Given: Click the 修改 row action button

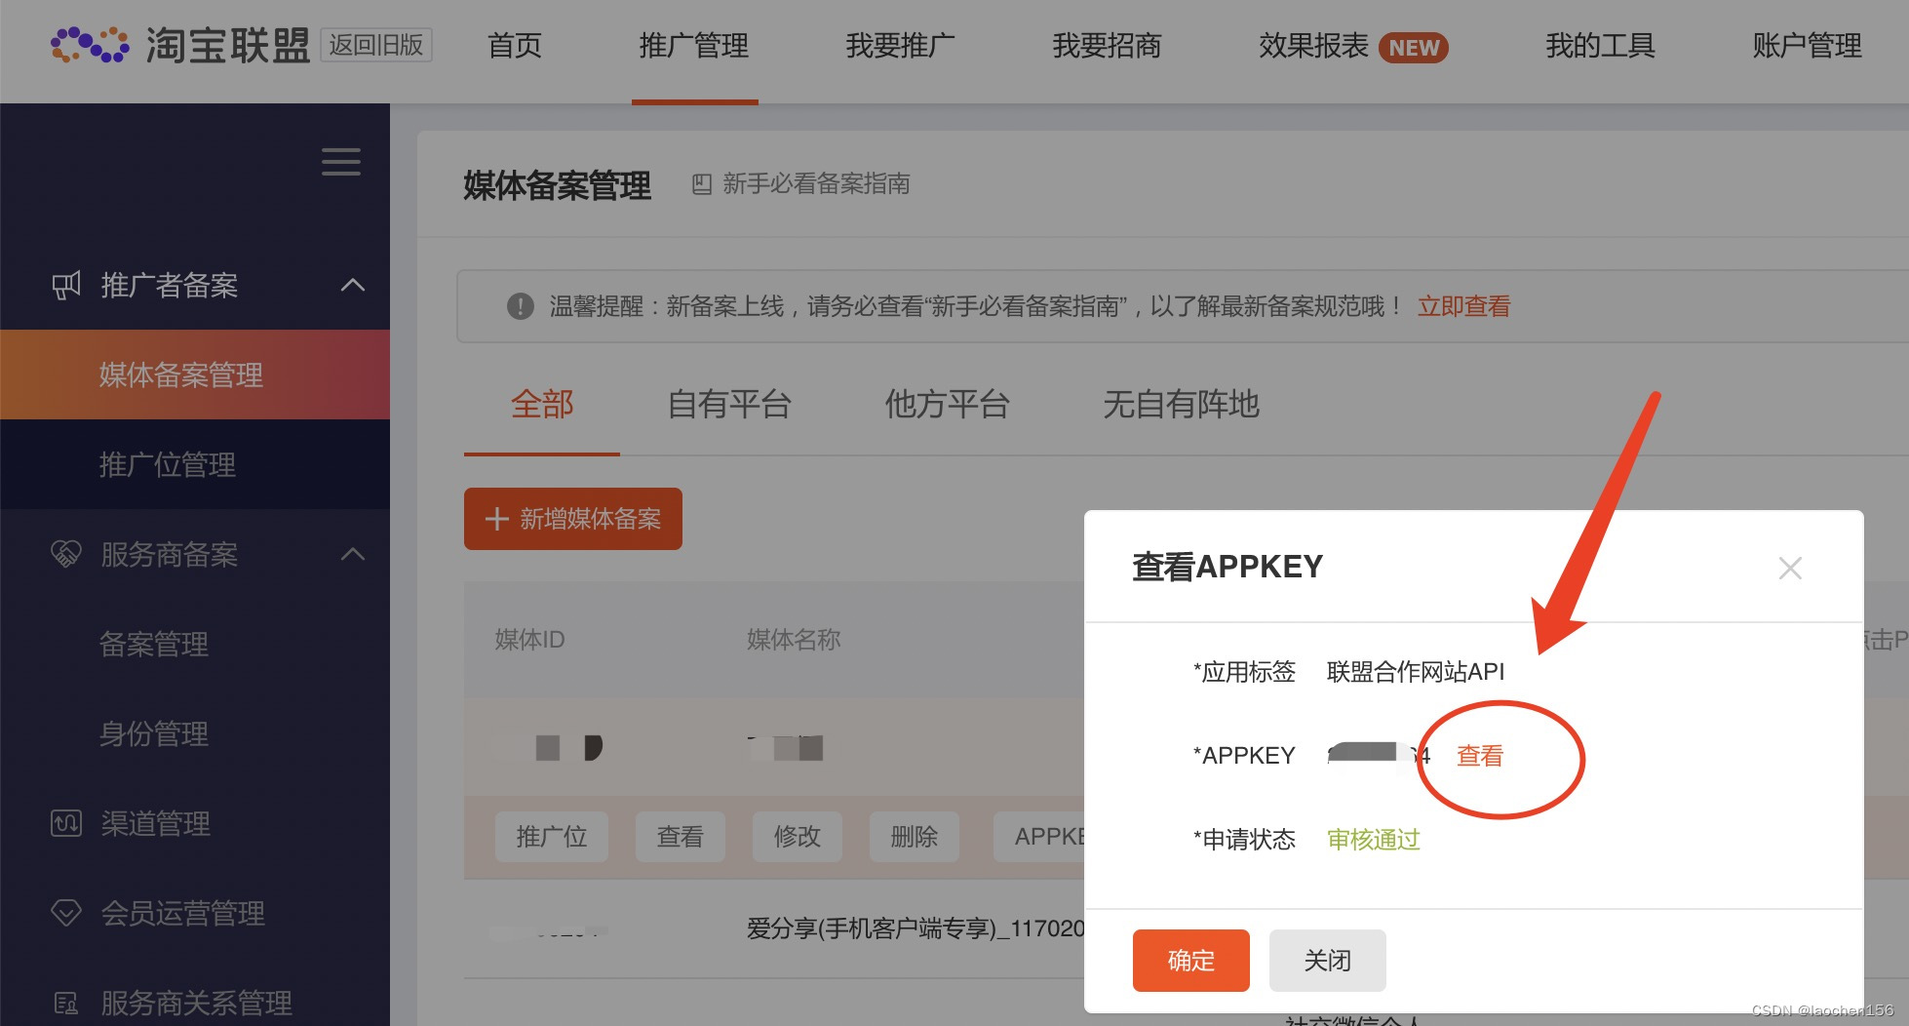Looking at the screenshot, I should (798, 837).
